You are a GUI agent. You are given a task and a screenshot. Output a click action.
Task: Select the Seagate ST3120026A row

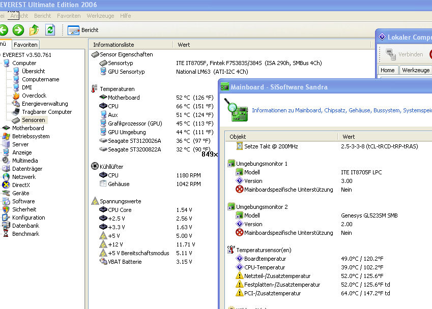tap(155, 141)
